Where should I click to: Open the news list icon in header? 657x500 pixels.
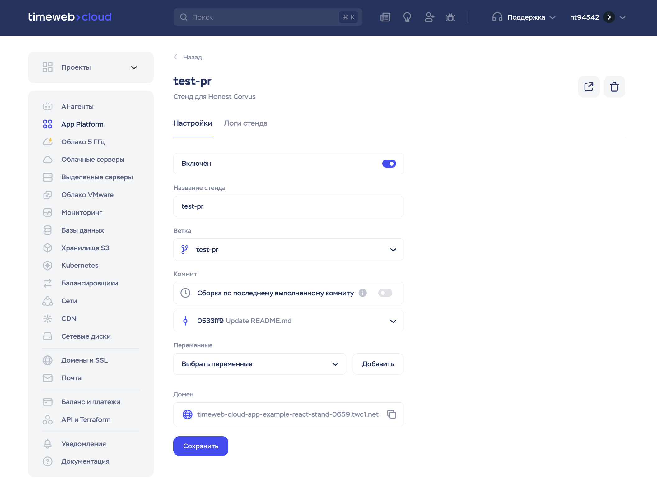(x=385, y=17)
